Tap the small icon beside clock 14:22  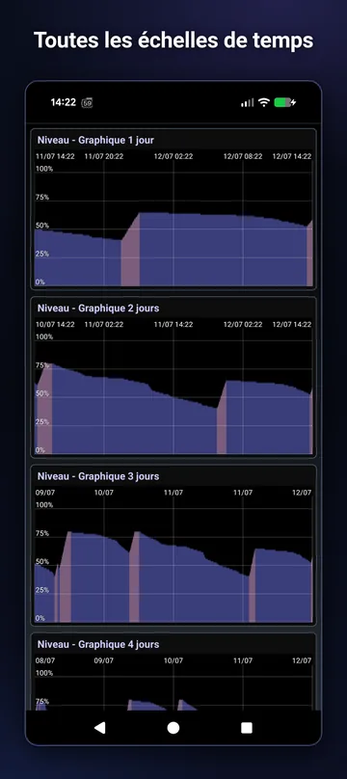[88, 103]
